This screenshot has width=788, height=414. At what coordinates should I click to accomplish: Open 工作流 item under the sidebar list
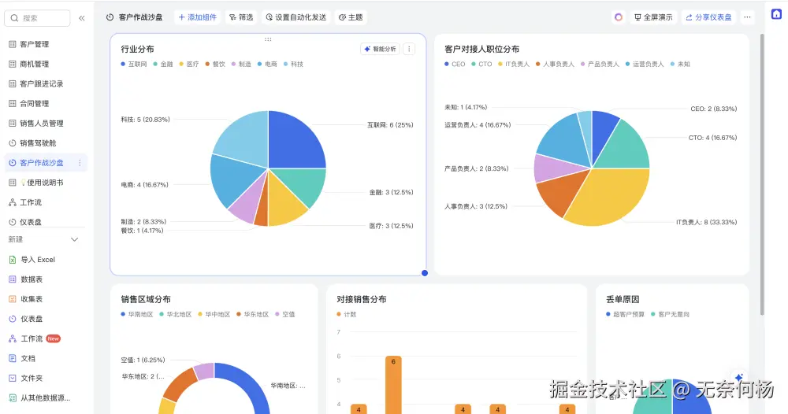click(30, 202)
